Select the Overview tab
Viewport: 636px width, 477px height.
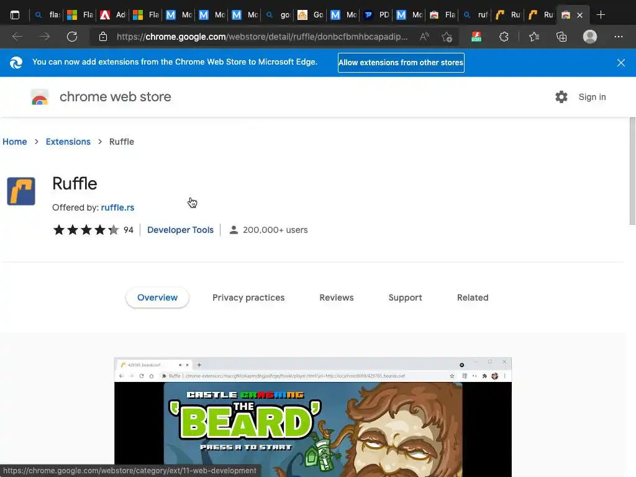click(157, 298)
